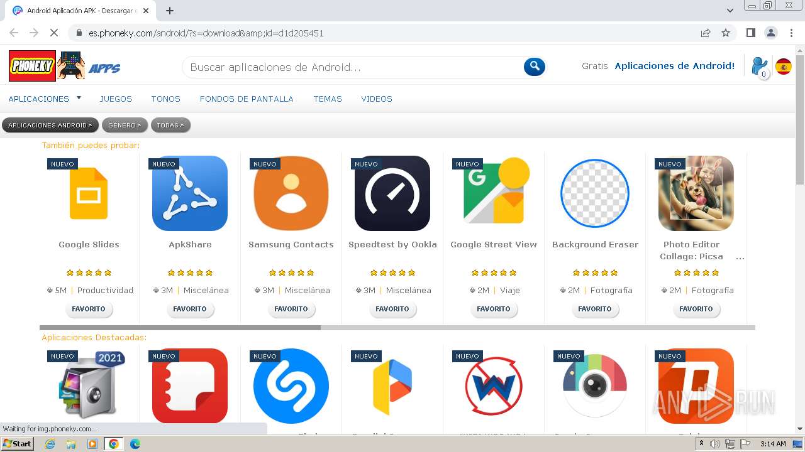This screenshot has width=805, height=452.
Task: Expand the APLICACIONES ANDROID breadcrumb
Action: 50,125
